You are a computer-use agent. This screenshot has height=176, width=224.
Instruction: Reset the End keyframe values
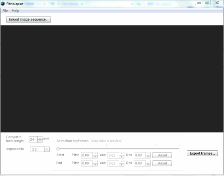pyautogui.click(x=162, y=163)
